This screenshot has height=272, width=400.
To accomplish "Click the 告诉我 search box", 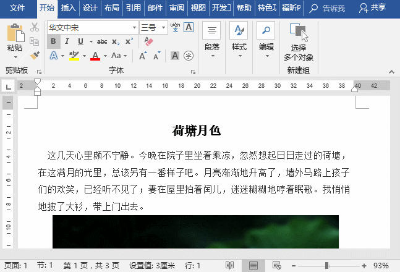I will tap(327, 8).
